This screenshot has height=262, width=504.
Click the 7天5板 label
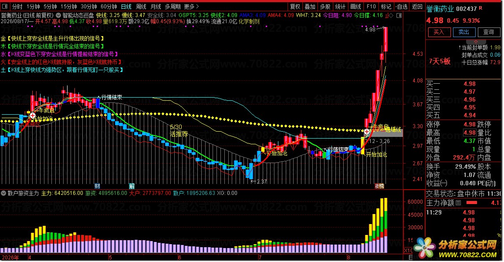point(440,61)
